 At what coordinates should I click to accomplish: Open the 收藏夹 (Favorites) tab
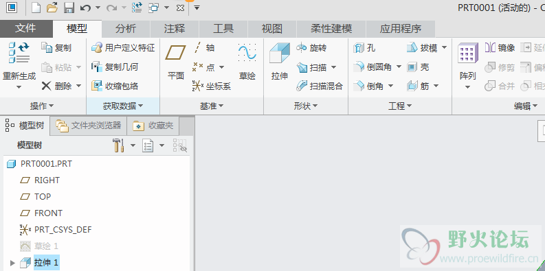click(153, 126)
